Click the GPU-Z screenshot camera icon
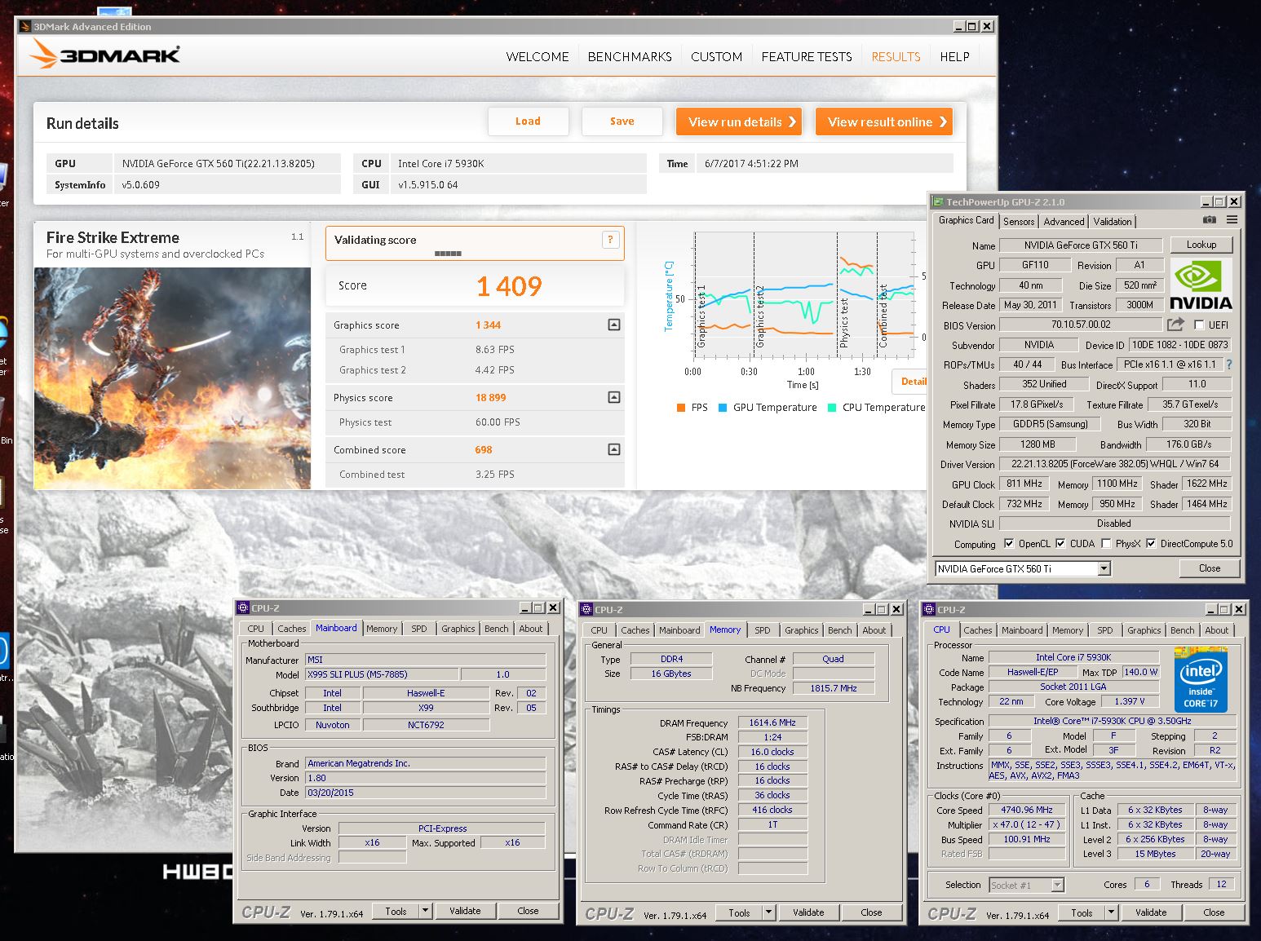The width and height of the screenshot is (1261, 941). [x=1210, y=220]
